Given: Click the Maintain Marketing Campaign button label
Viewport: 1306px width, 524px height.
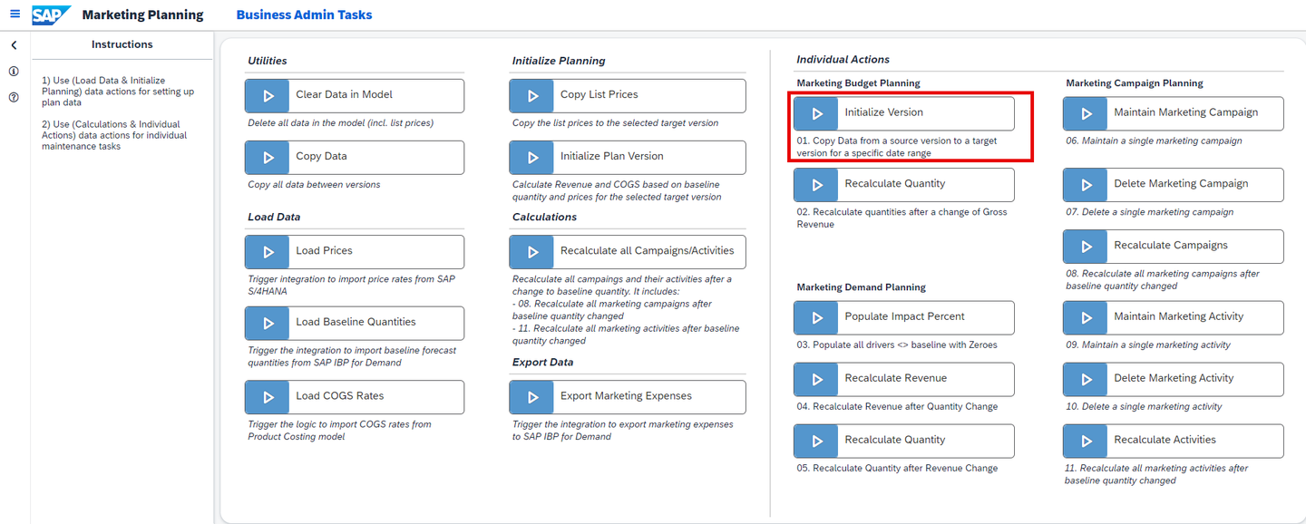Looking at the screenshot, I should tap(1186, 112).
